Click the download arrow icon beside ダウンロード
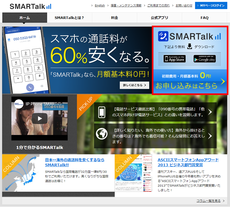 [190, 46]
